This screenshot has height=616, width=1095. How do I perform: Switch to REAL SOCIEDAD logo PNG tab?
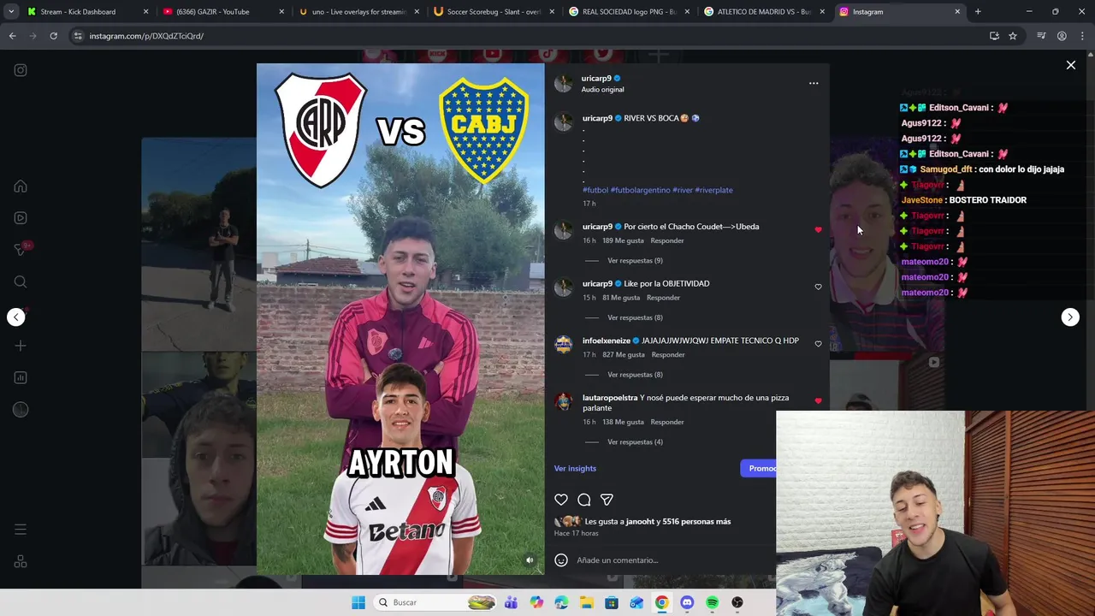[629, 12]
